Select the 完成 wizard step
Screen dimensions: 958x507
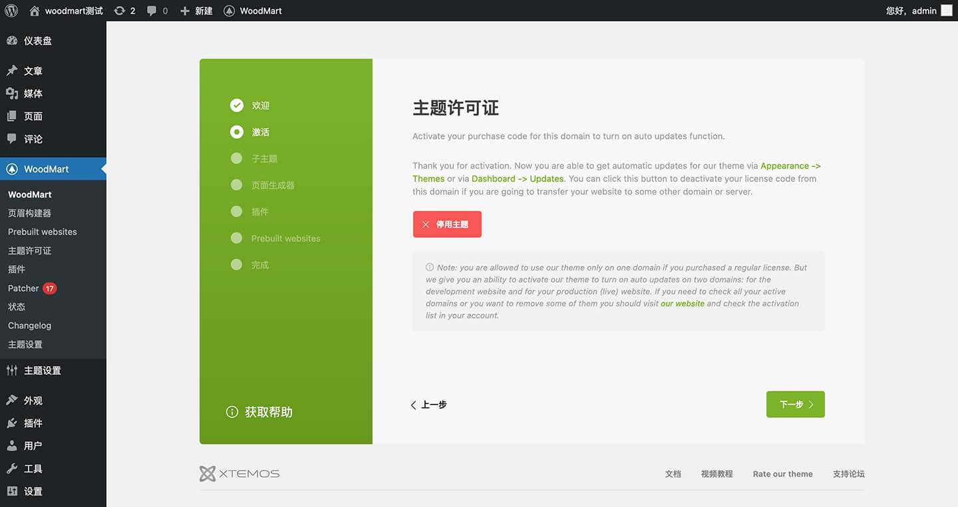249,265
